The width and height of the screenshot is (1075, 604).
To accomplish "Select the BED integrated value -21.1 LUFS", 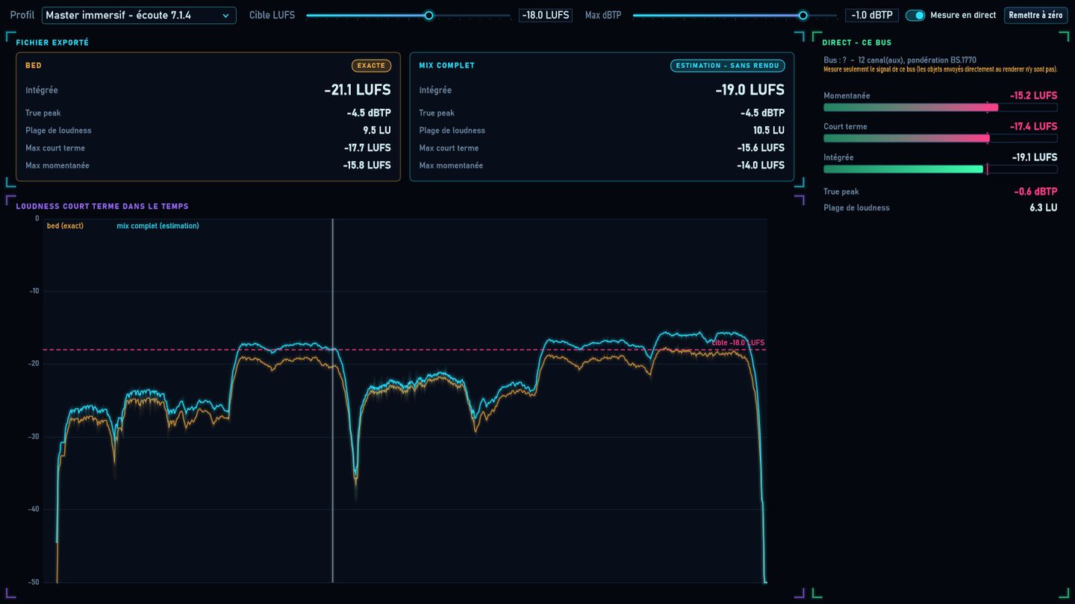I will [358, 90].
